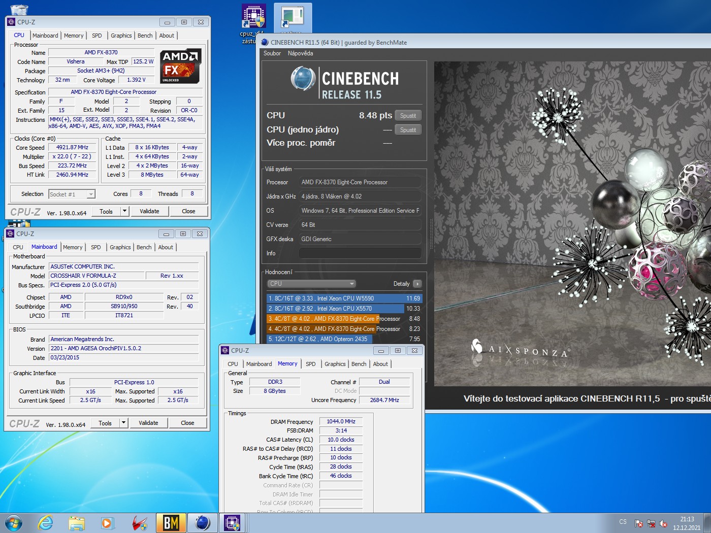The width and height of the screenshot is (711, 533).
Task: Switch to CINEBENCH taskbar button
Action: tap(202, 523)
